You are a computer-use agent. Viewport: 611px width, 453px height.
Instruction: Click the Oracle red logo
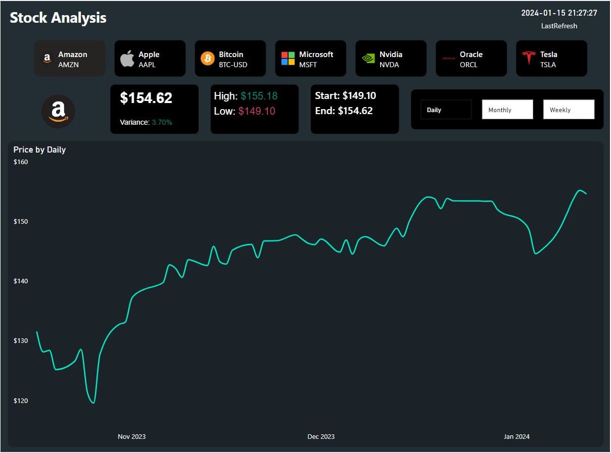click(x=449, y=59)
